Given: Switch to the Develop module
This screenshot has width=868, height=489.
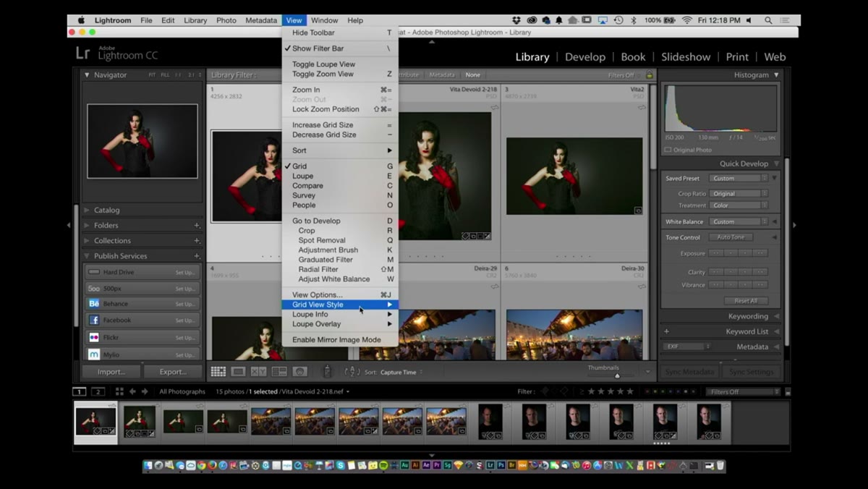Looking at the screenshot, I should pyautogui.click(x=585, y=56).
